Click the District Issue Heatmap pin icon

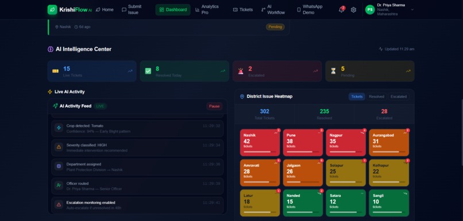tap(242, 96)
